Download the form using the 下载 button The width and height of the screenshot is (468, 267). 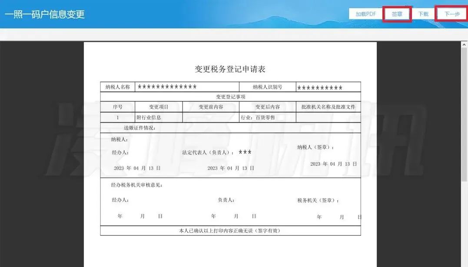423,14
